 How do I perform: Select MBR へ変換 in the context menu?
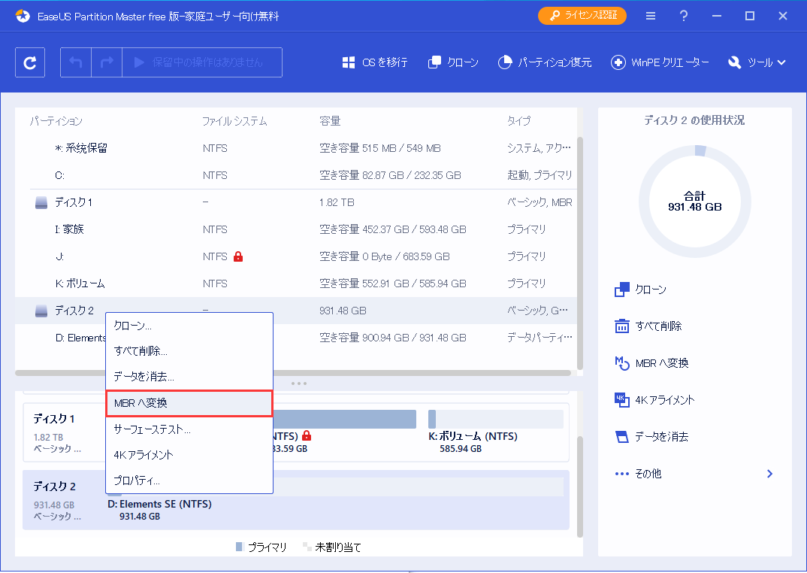tap(189, 403)
